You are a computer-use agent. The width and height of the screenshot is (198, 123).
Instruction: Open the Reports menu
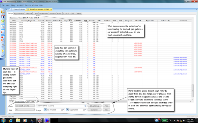(x=28, y=5)
